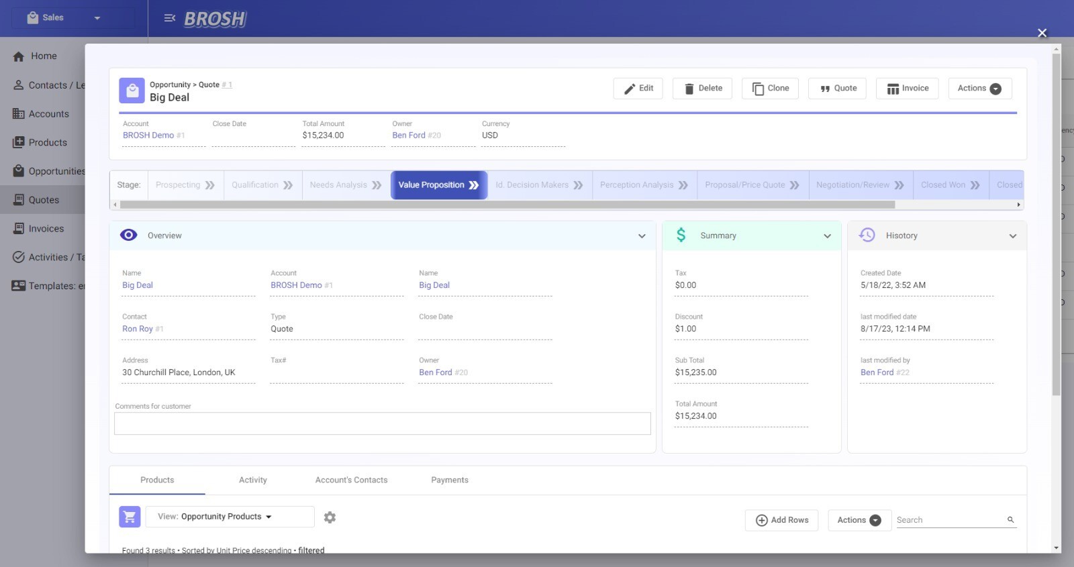Click the Edit pencil button

click(x=638, y=89)
